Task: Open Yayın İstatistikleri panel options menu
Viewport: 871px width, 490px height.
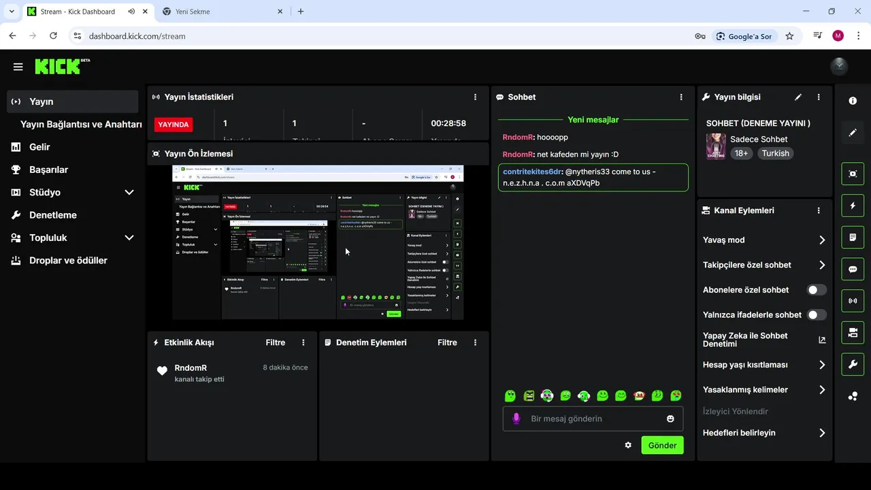Action: (x=475, y=97)
